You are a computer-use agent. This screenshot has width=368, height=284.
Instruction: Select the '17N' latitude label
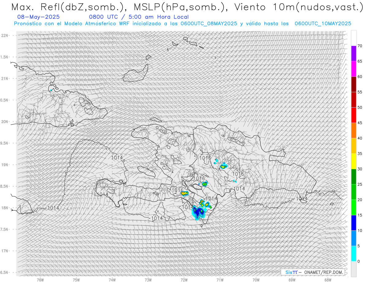(5, 251)
